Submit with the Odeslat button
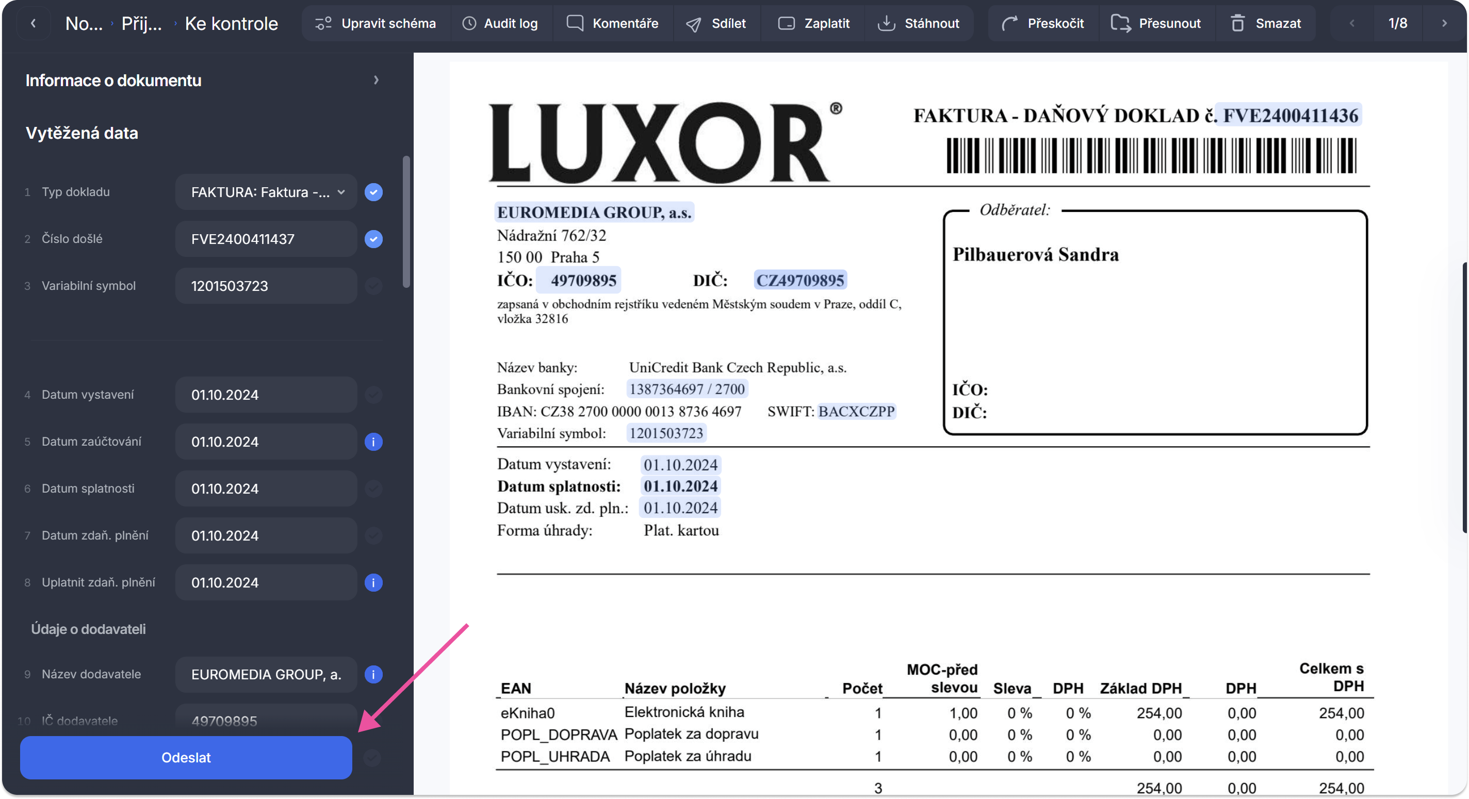Viewport: 1469px width, 799px height. click(x=186, y=757)
